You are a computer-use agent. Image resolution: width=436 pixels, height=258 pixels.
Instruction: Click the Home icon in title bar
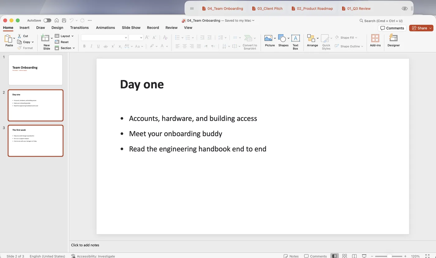[57, 21]
